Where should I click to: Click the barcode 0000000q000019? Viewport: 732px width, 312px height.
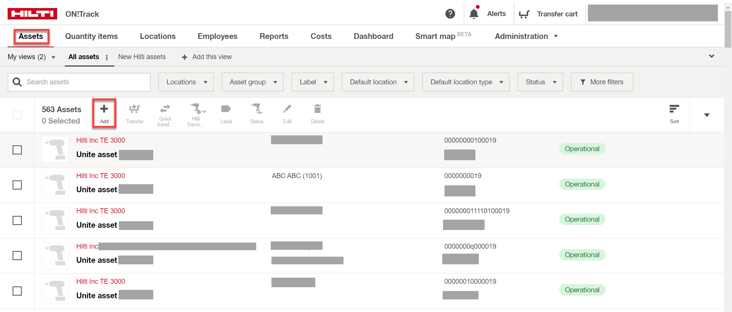pyautogui.click(x=470, y=246)
